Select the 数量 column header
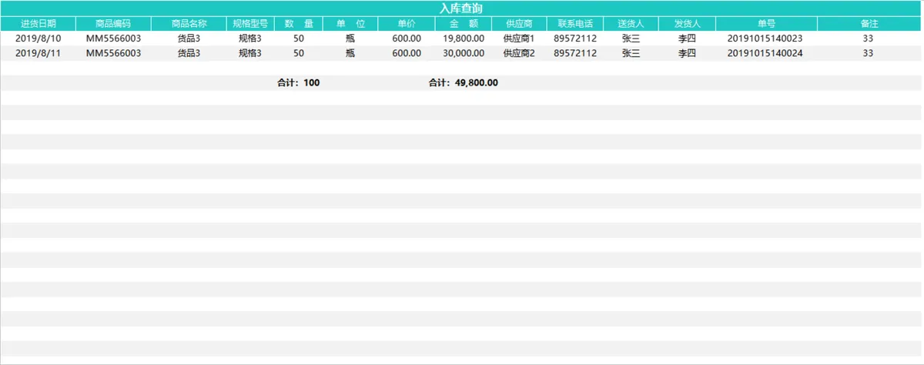The width and height of the screenshot is (924, 365). (299, 24)
